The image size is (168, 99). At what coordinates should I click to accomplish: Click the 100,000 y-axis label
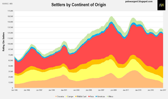pos(10,44)
